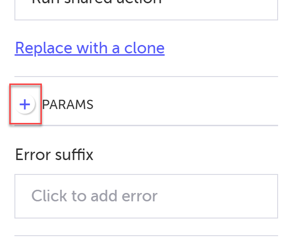Select the PARAMS header text
The height and width of the screenshot is (238, 286).
(68, 105)
